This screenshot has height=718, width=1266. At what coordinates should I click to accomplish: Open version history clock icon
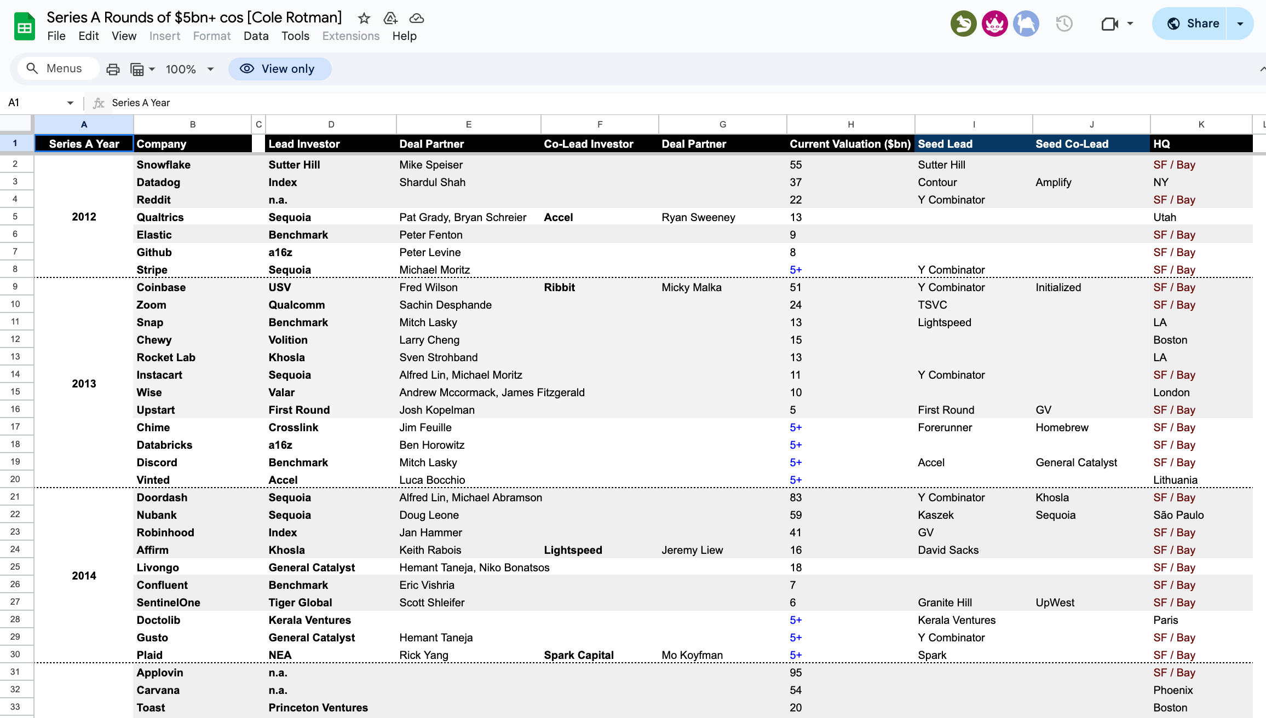point(1064,24)
